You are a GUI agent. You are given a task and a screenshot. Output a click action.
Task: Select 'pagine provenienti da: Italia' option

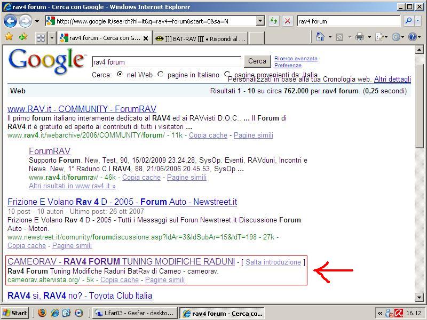[227, 75]
